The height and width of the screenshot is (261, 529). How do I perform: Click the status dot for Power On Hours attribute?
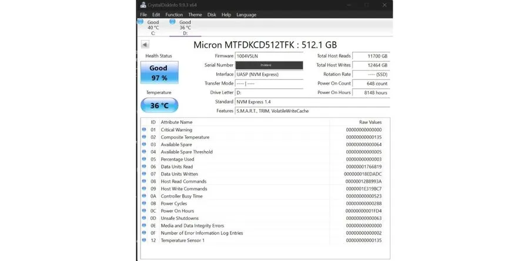(x=144, y=211)
